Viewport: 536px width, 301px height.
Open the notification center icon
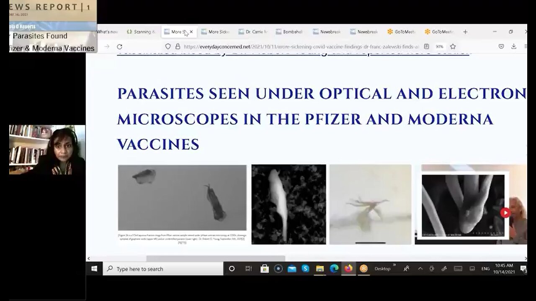click(x=523, y=269)
